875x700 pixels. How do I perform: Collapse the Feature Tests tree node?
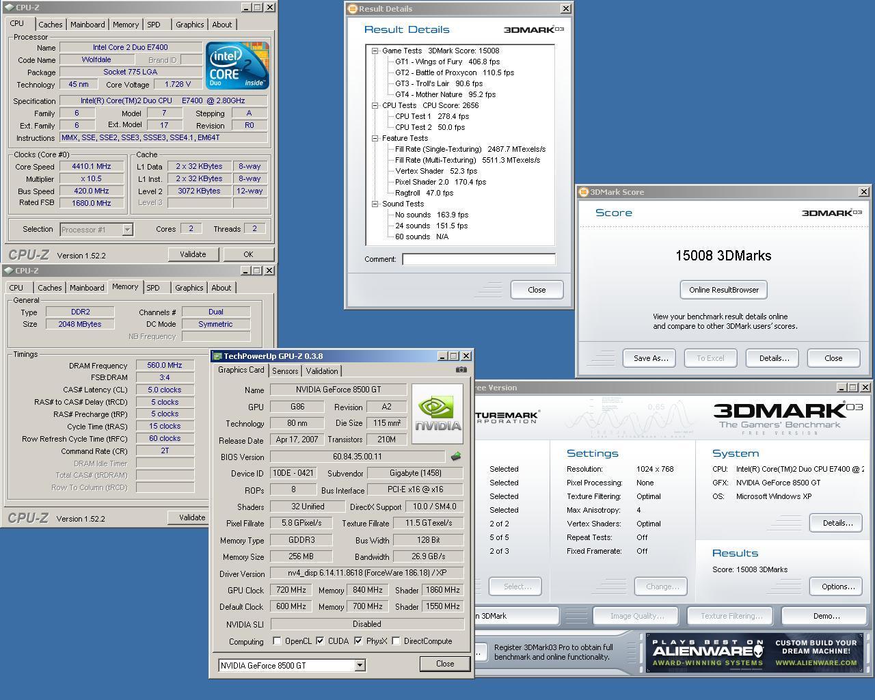coord(375,138)
